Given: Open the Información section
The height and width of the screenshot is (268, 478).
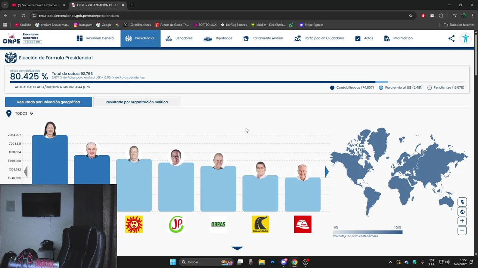Looking at the screenshot, I should click(x=398, y=38).
